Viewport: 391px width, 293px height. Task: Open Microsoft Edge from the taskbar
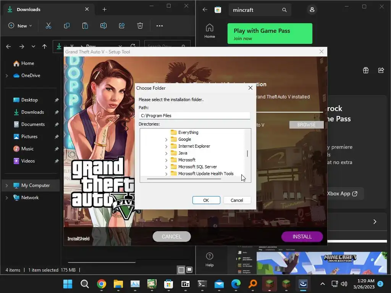tap(236, 284)
